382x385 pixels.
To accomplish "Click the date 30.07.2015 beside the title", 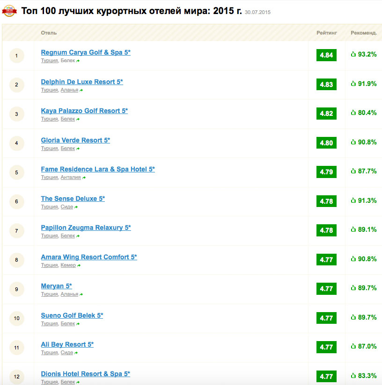I will click(257, 12).
